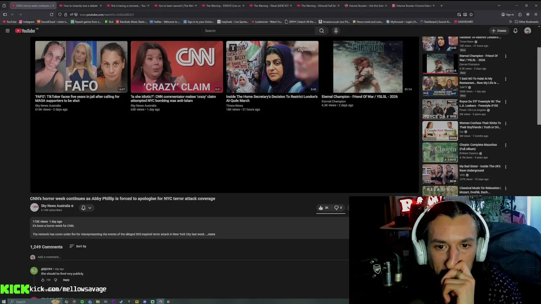Switch to The Warning - EVOLVE tab
The height and width of the screenshot is (304, 541).
point(223,5)
